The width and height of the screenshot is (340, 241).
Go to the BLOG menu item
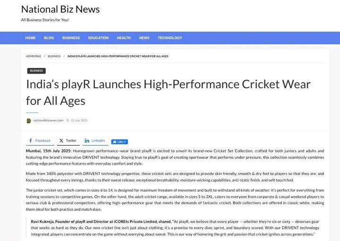point(49,38)
